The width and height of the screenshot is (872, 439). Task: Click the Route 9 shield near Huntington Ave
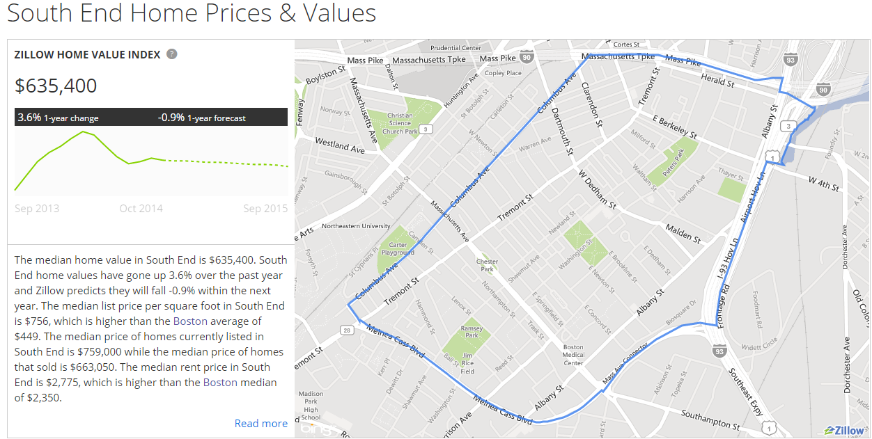428,129
